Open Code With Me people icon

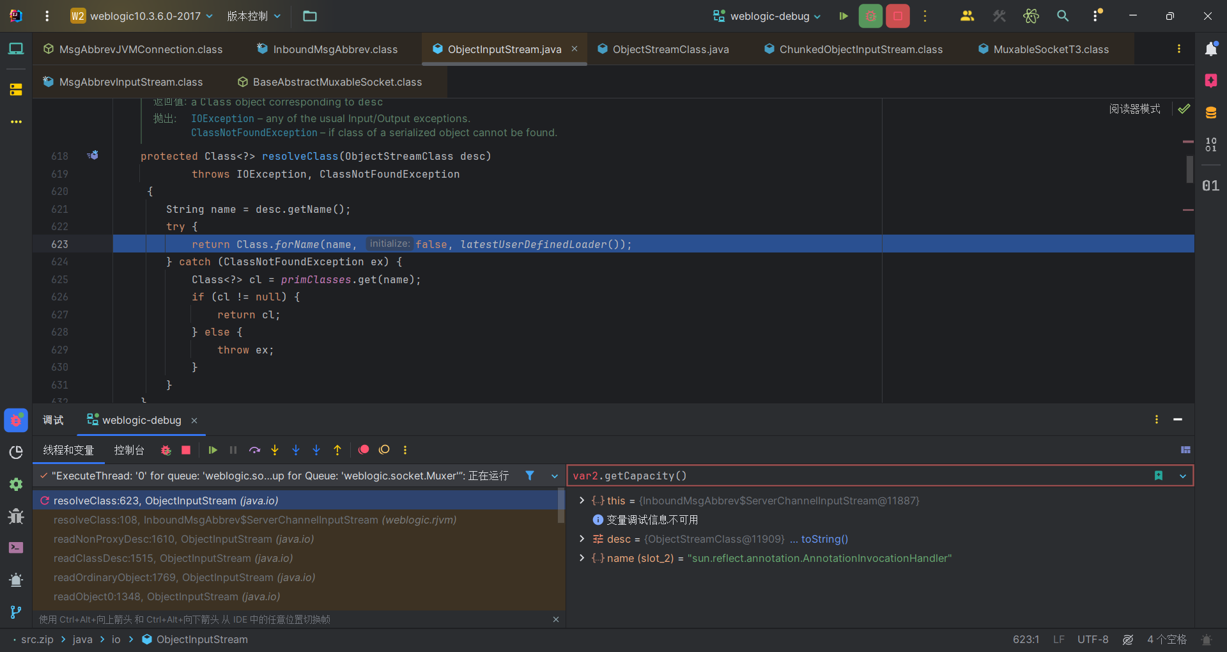[967, 16]
